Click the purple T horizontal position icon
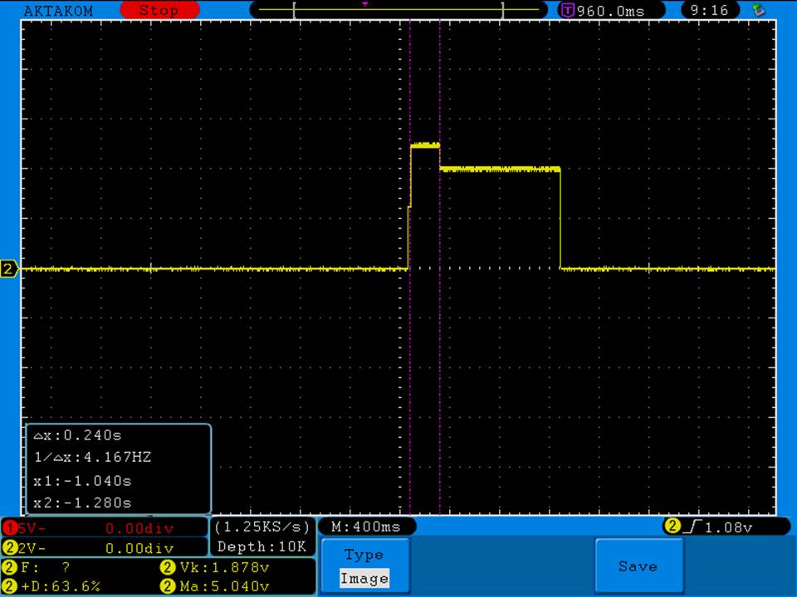 click(568, 11)
